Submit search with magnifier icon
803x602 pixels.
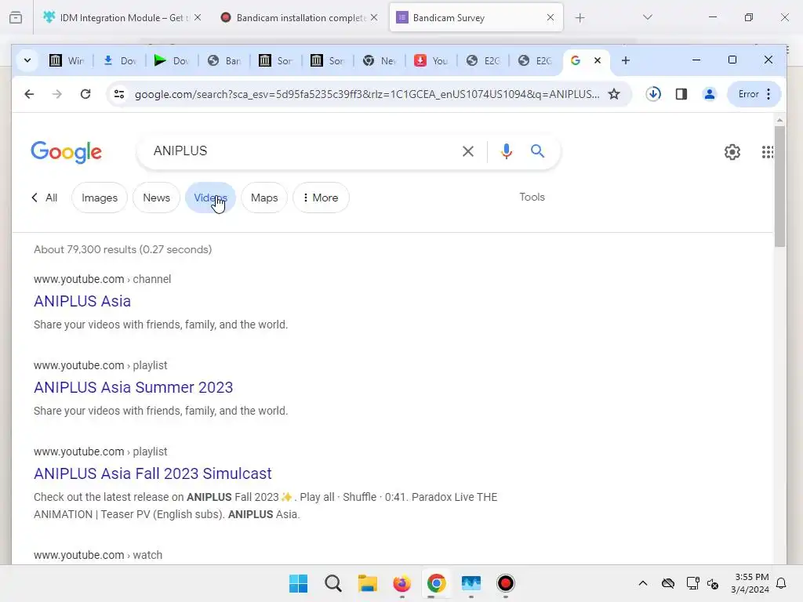(x=537, y=151)
